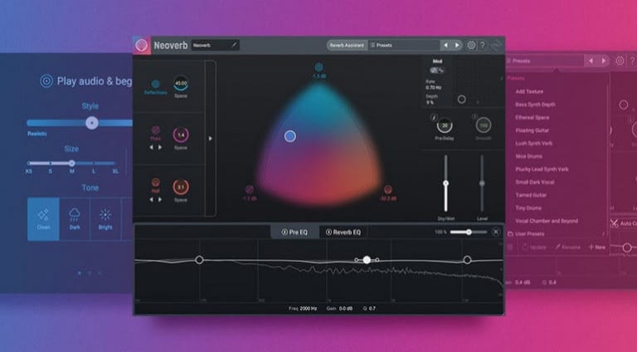Click the pencil icon to rename preset
The height and width of the screenshot is (352, 637).
[x=233, y=45]
